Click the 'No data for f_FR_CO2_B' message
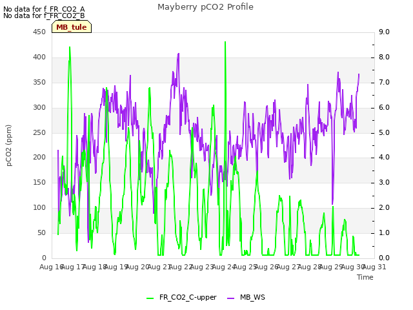Viewport: 413px width, 310px height. (x=44, y=15)
